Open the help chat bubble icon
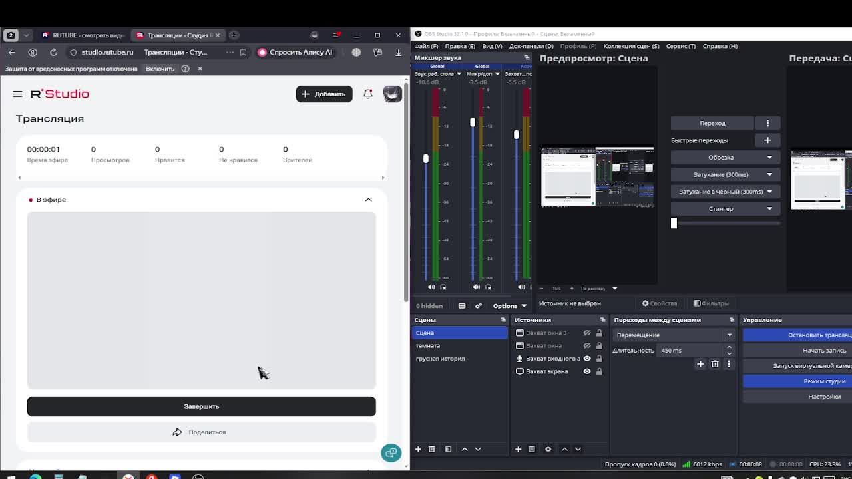The image size is (852, 479). [391, 452]
